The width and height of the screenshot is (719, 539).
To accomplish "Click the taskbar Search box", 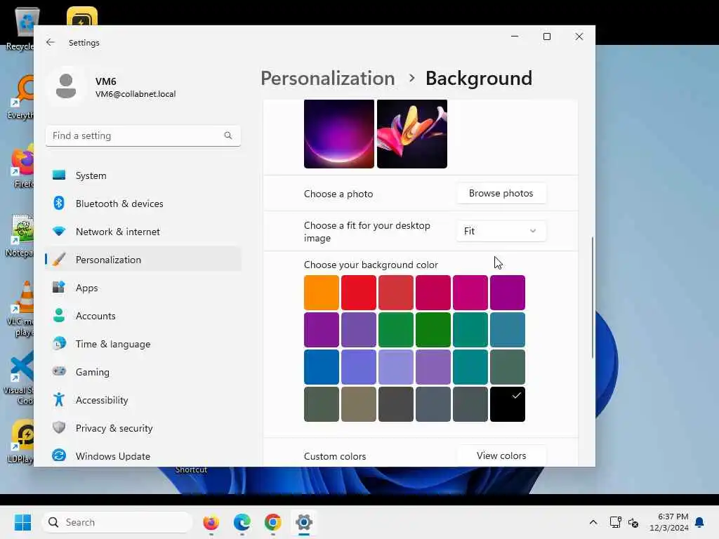I will (x=117, y=522).
